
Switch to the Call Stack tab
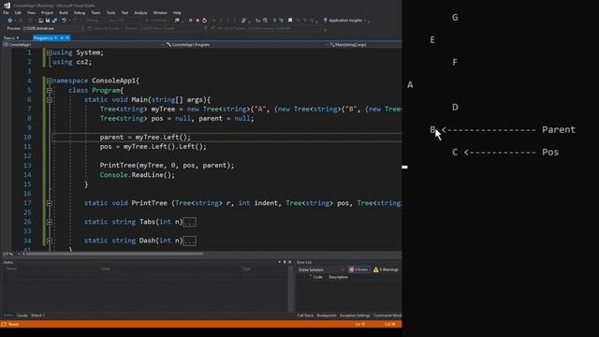pyautogui.click(x=305, y=315)
